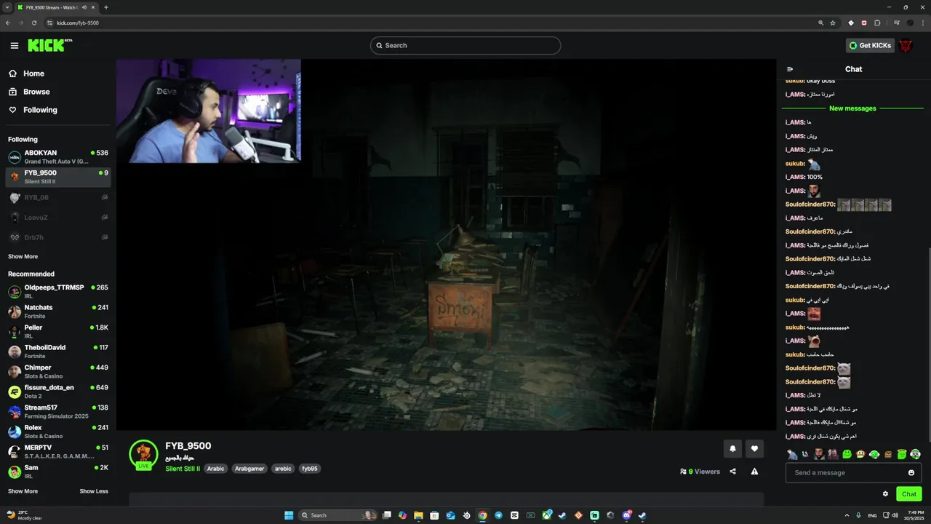Screen dimensions: 931x524
Task: Open the Silent Still II category link
Action: coord(183,469)
